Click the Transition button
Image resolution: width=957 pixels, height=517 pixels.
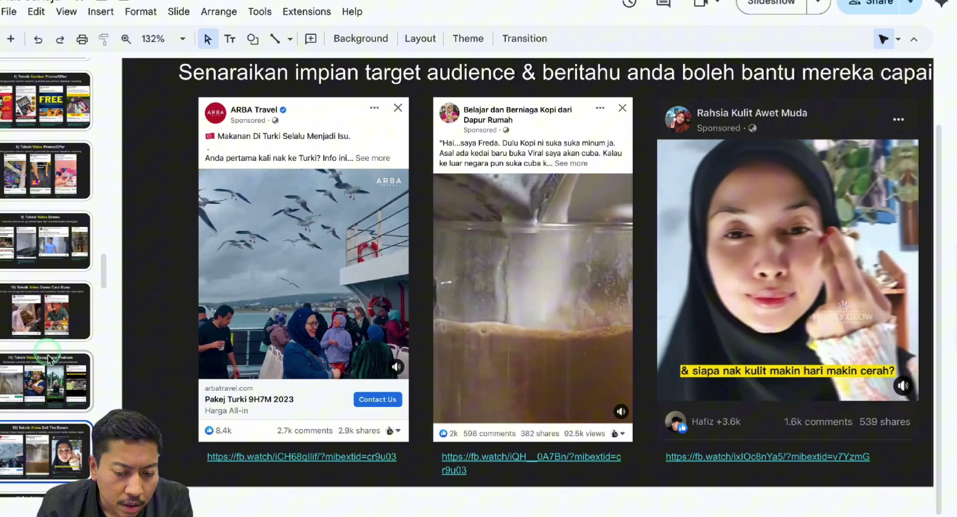(524, 39)
